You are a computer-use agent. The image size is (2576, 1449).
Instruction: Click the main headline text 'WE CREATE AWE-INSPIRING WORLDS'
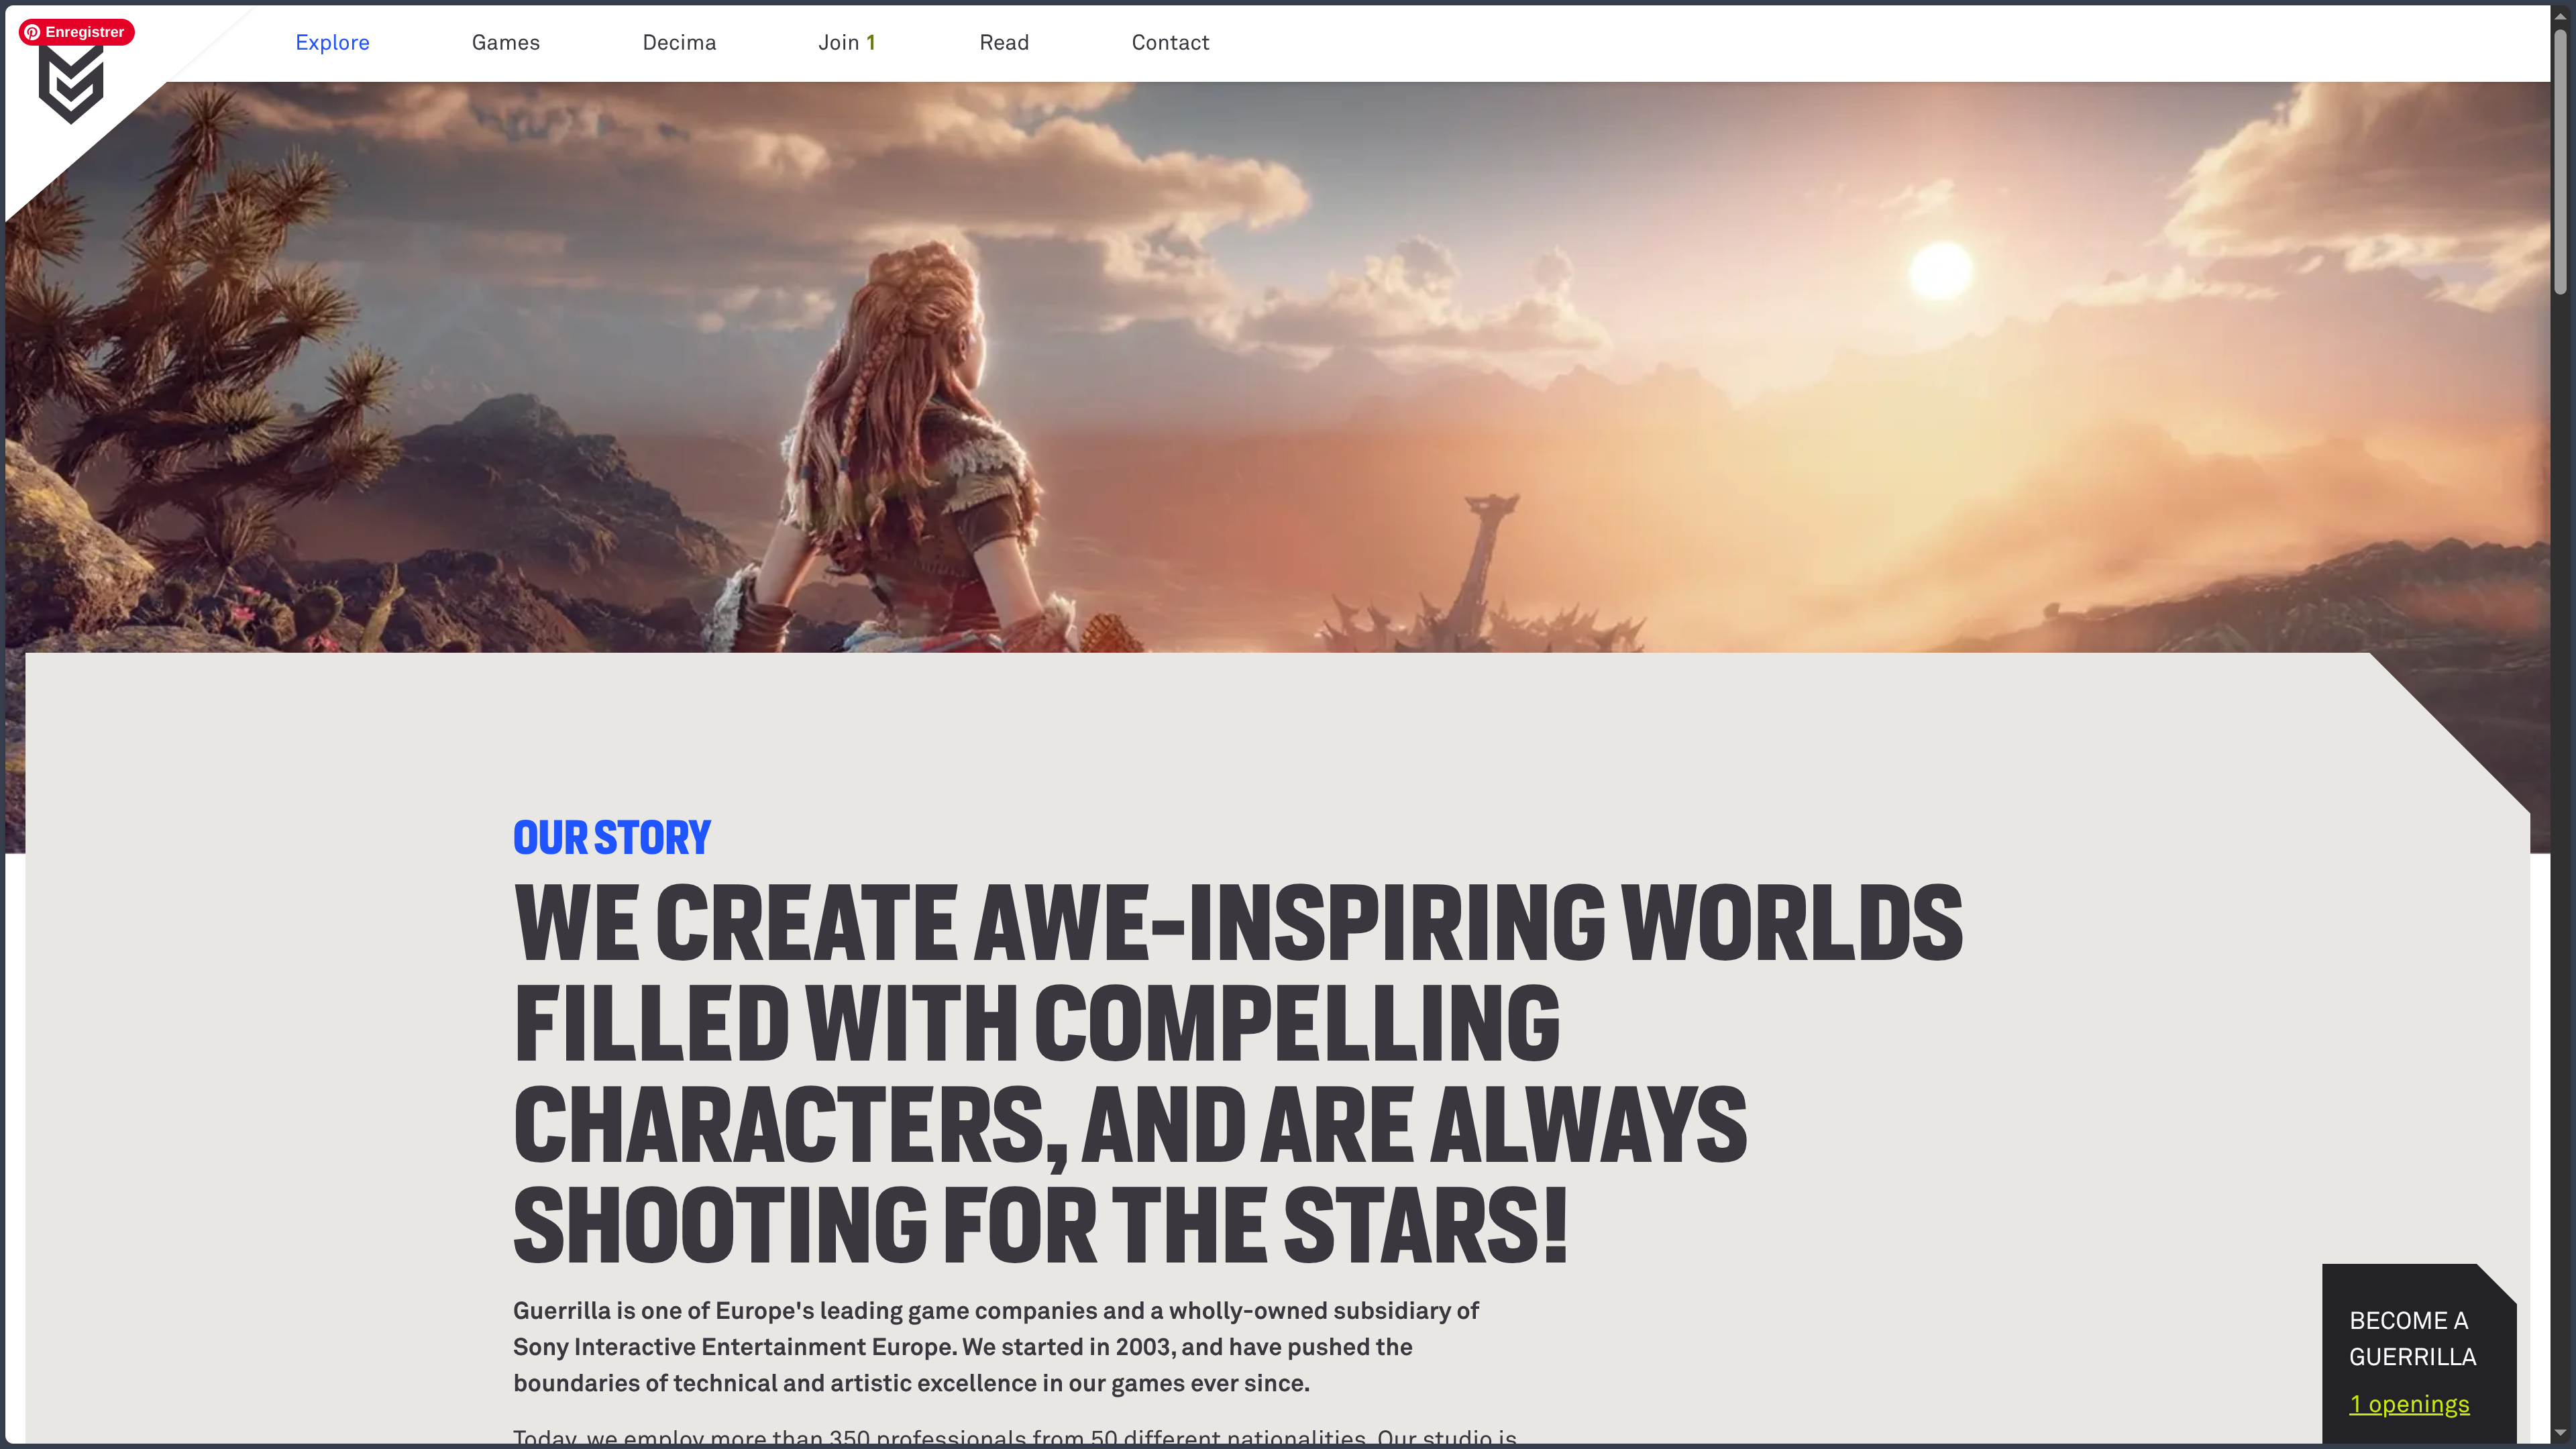tap(1238, 922)
